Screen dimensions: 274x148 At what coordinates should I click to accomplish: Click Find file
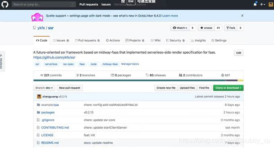click(x=204, y=88)
